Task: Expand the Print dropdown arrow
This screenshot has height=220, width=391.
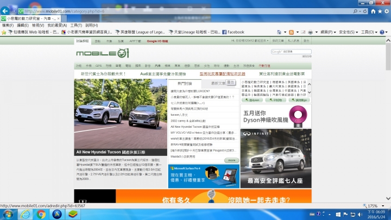Action: (x=316, y=32)
